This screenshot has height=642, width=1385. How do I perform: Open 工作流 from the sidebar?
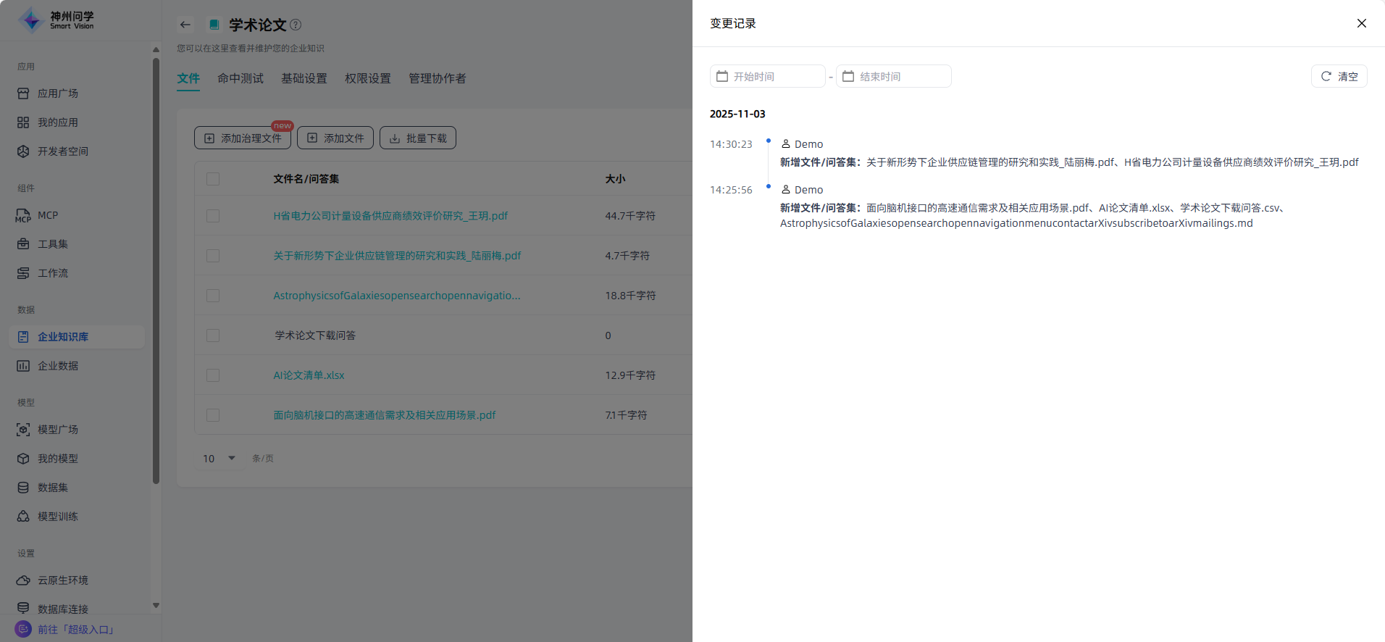point(52,273)
